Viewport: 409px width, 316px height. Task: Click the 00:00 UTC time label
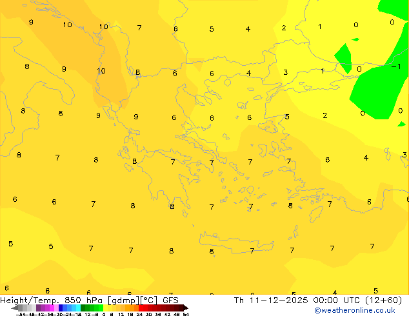[337, 301]
